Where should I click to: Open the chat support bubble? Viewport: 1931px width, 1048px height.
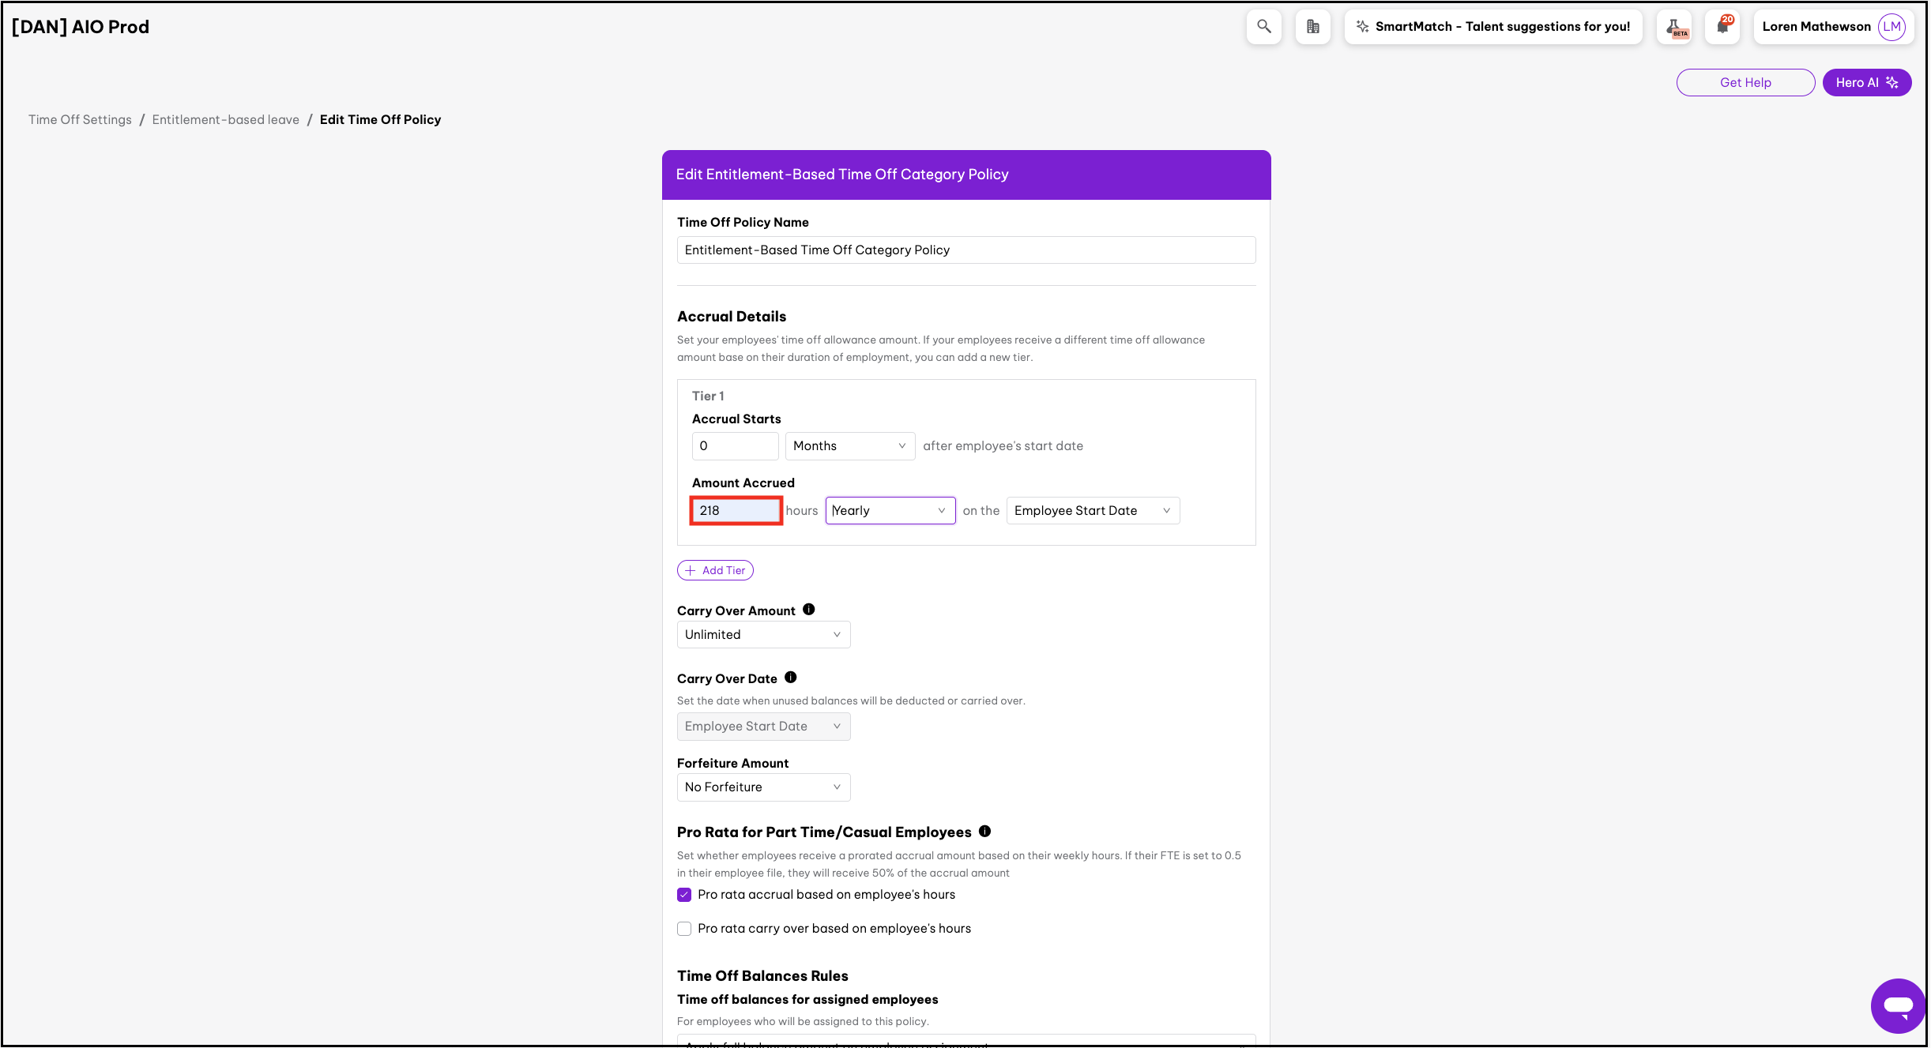click(x=1897, y=1005)
